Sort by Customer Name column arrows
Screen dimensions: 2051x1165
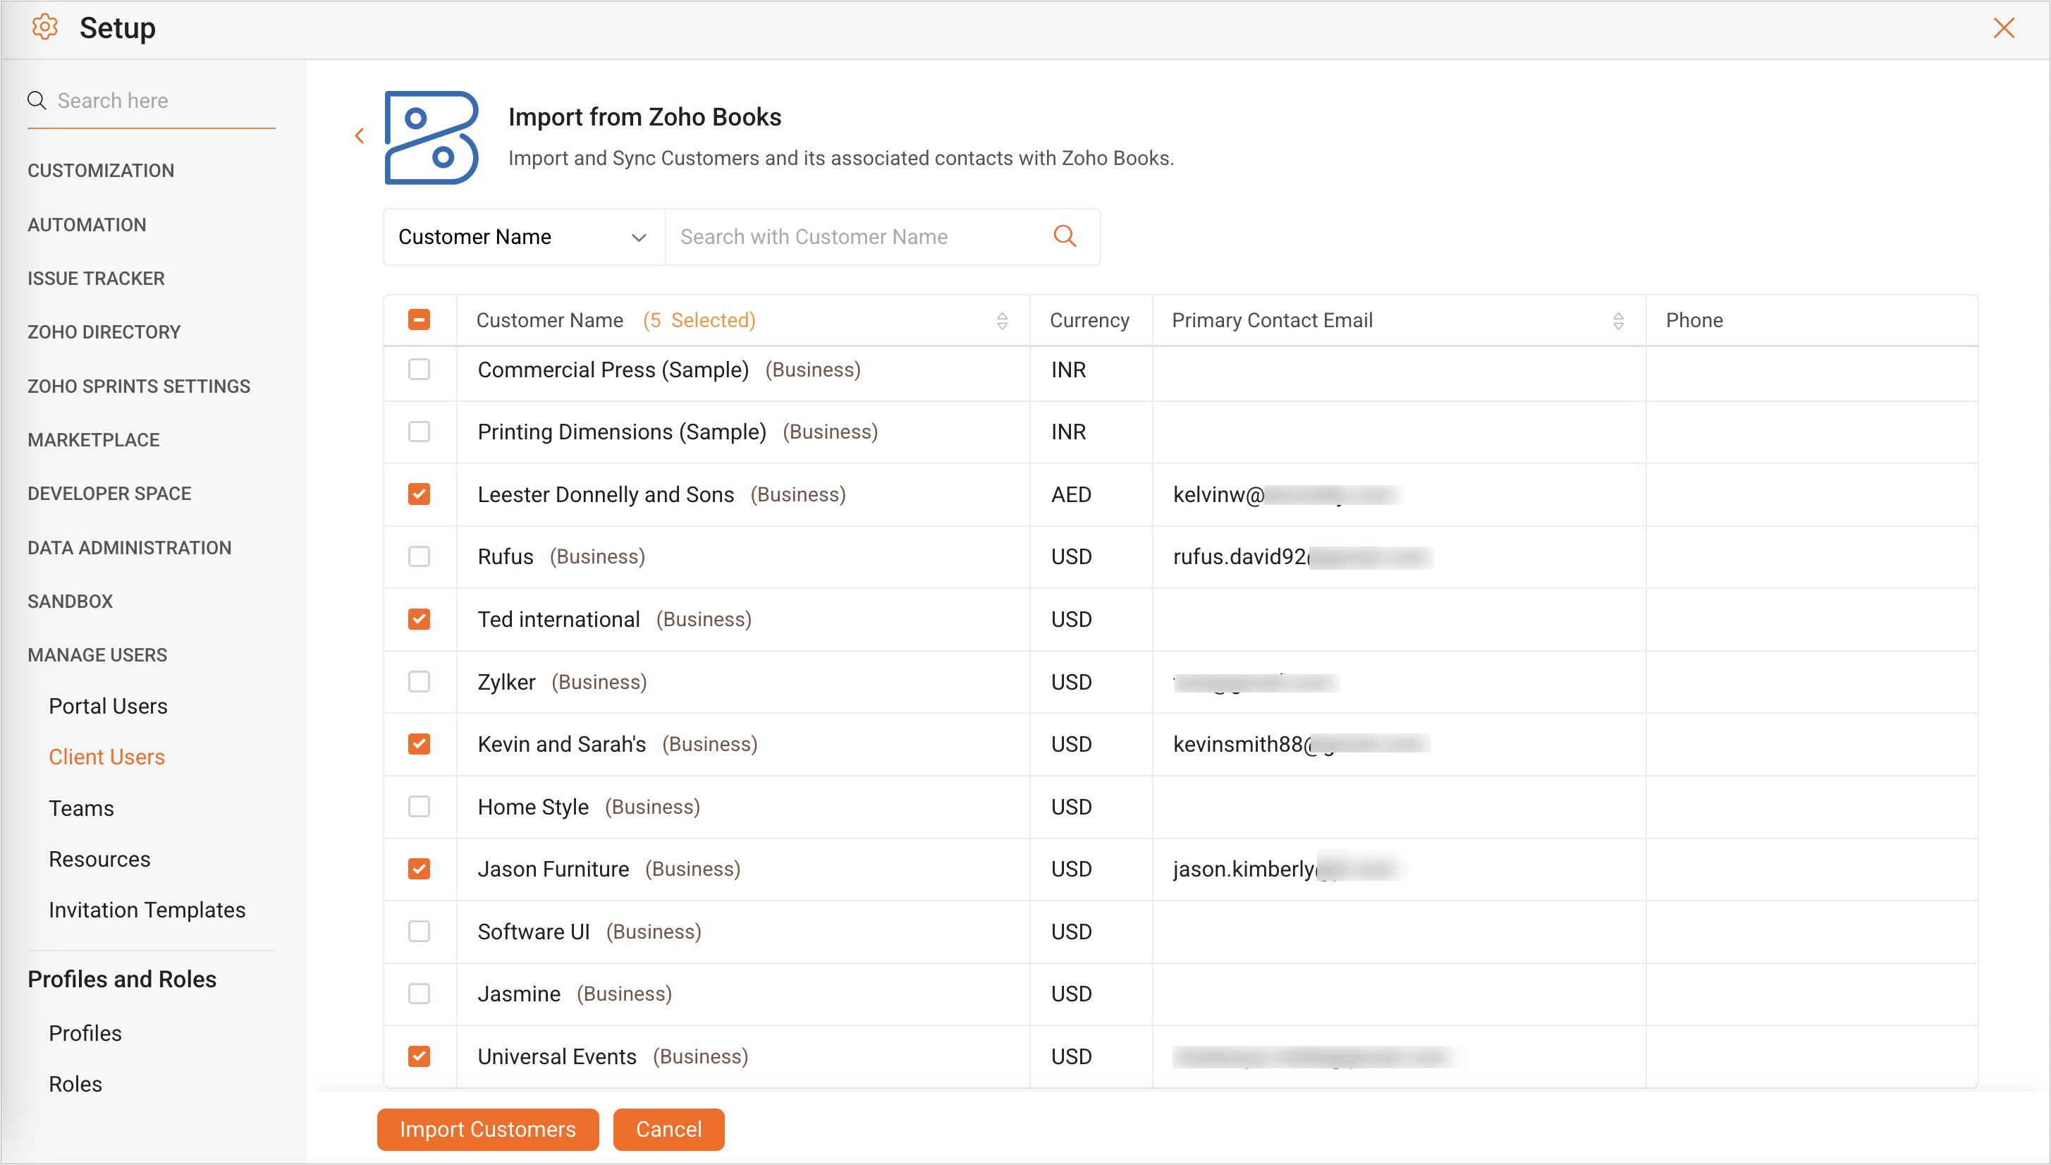pyautogui.click(x=1001, y=321)
